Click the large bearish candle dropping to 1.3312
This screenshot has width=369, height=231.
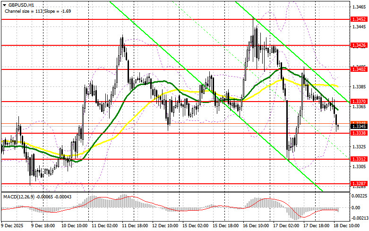287,128
